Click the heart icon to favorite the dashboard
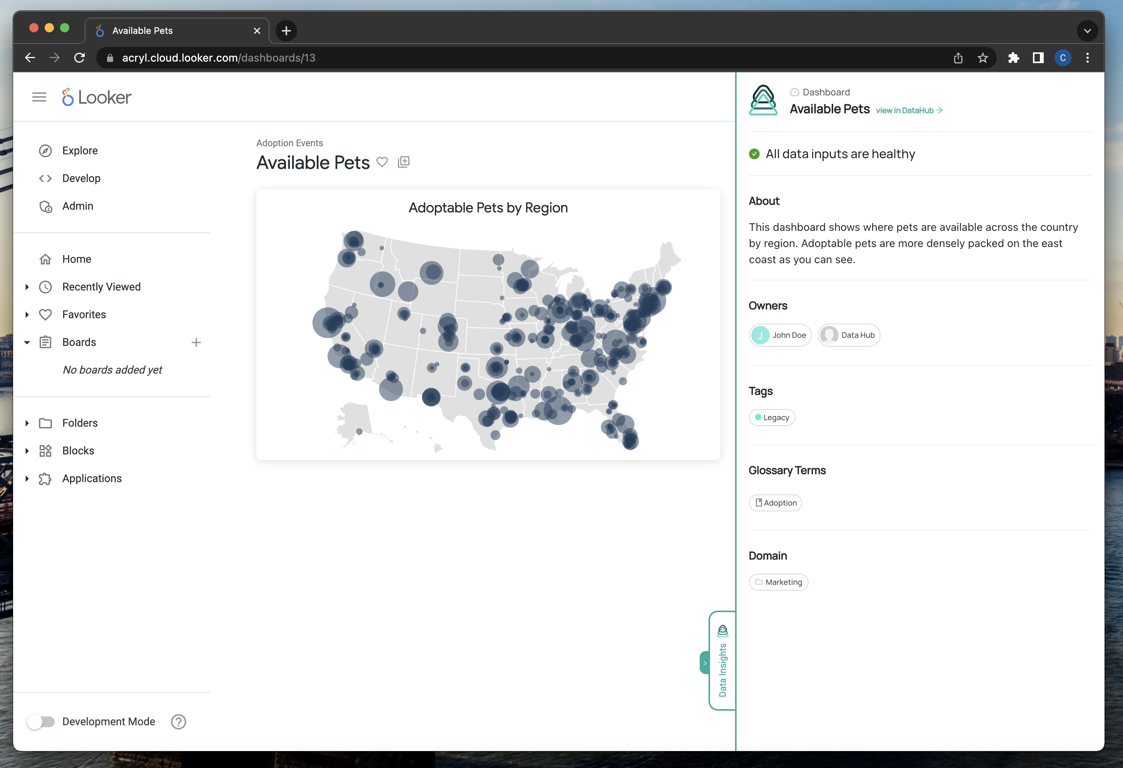1123x768 pixels. (x=382, y=162)
